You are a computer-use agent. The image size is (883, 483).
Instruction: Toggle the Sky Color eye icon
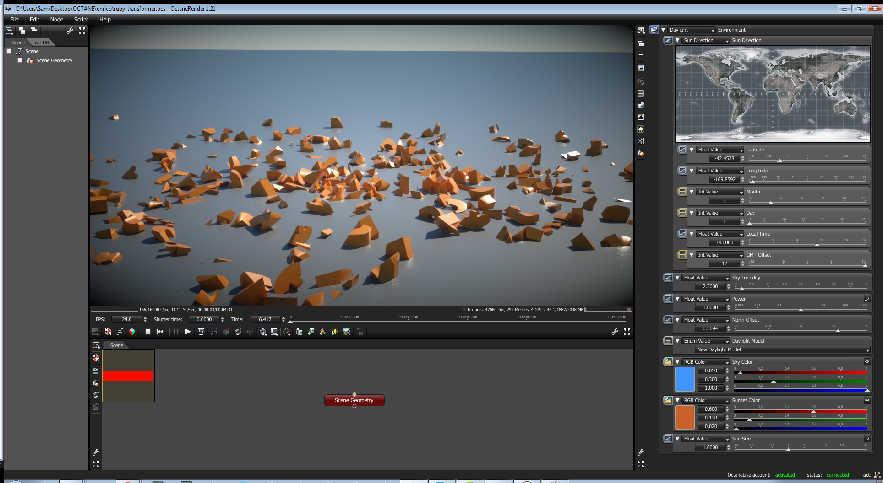(x=867, y=362)
